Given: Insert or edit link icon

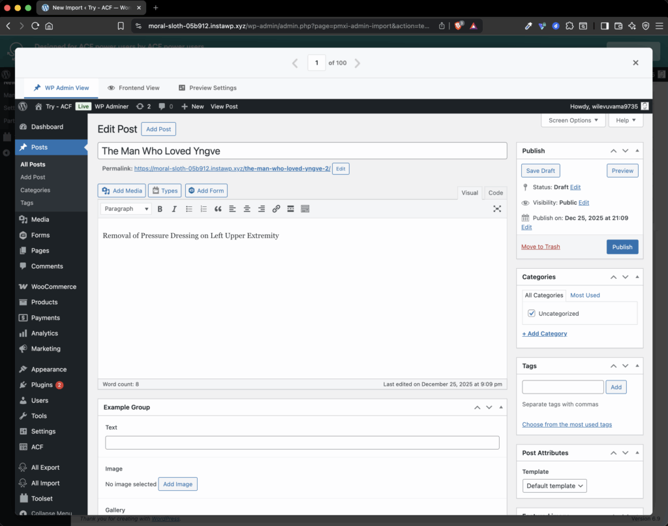Looking at the screenshot, I should 276,209.
